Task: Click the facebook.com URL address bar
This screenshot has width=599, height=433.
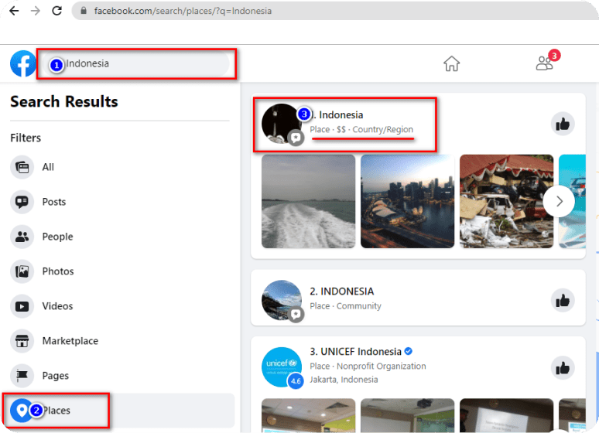Action: pyautogui.click(x=336, y=11)
